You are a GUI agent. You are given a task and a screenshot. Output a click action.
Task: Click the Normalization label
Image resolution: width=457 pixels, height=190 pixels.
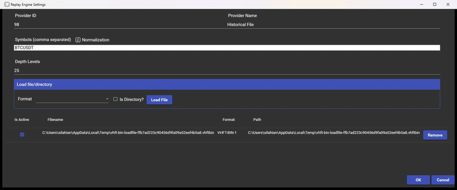click(96, 40)
